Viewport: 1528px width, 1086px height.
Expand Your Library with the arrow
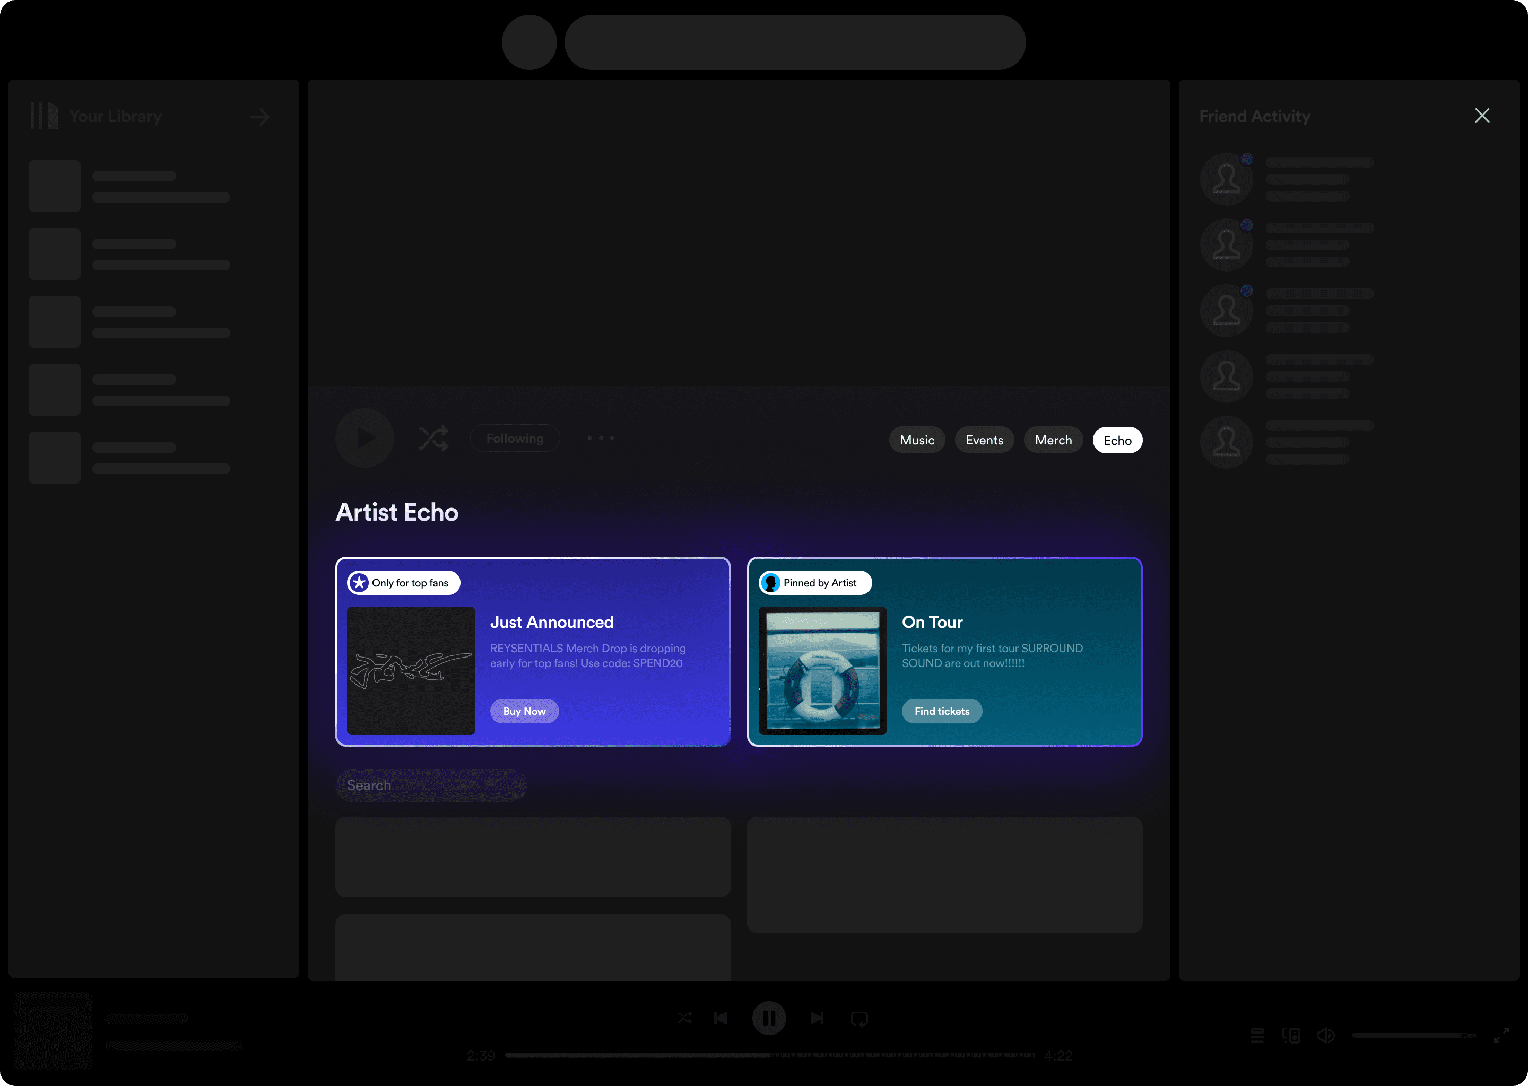point(261,117)
